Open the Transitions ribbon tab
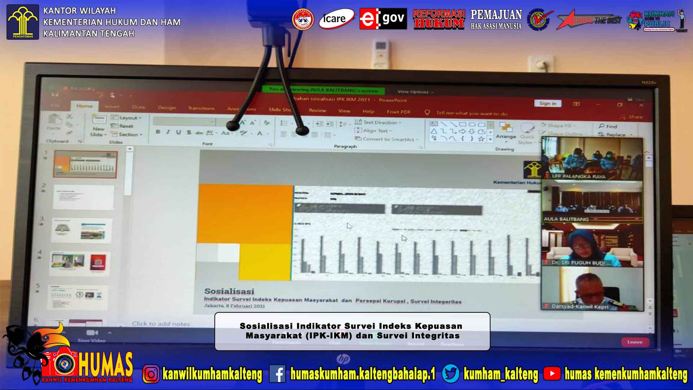 point(201,108)
